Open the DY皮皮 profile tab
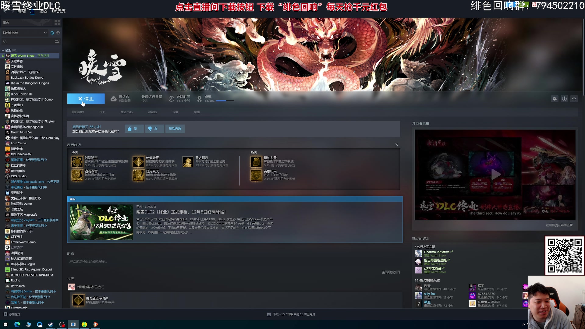 pos(58,11)
